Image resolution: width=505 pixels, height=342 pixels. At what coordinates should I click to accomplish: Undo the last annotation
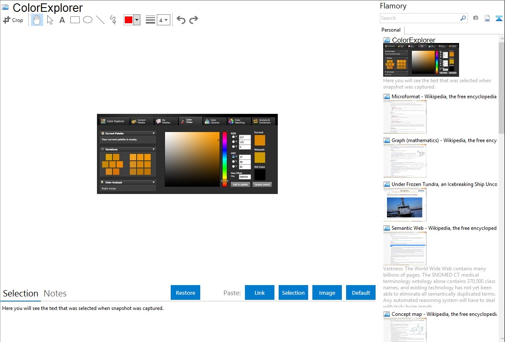[181, 20]
